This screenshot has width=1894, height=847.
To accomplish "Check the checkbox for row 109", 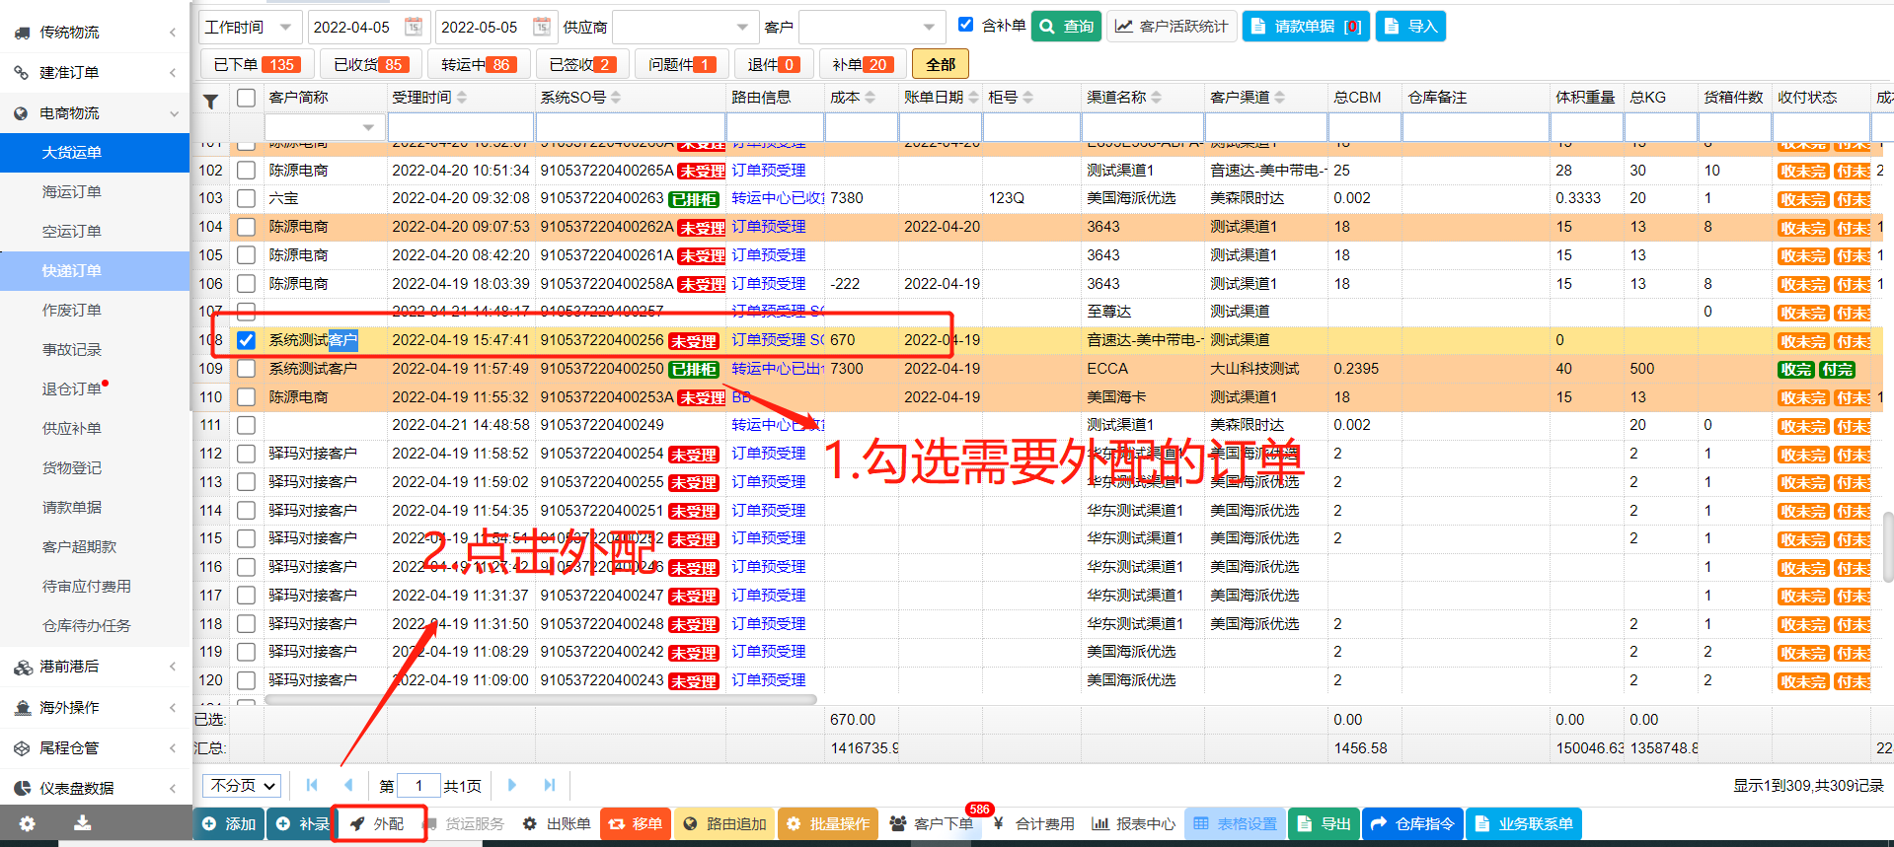I will pos(246,369).
